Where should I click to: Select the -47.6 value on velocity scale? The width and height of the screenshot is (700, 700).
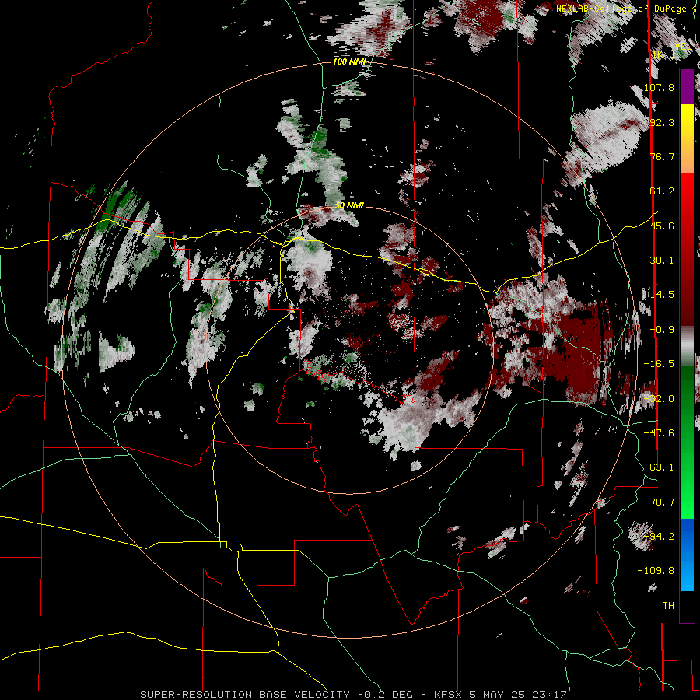click(x=659, y=433)
